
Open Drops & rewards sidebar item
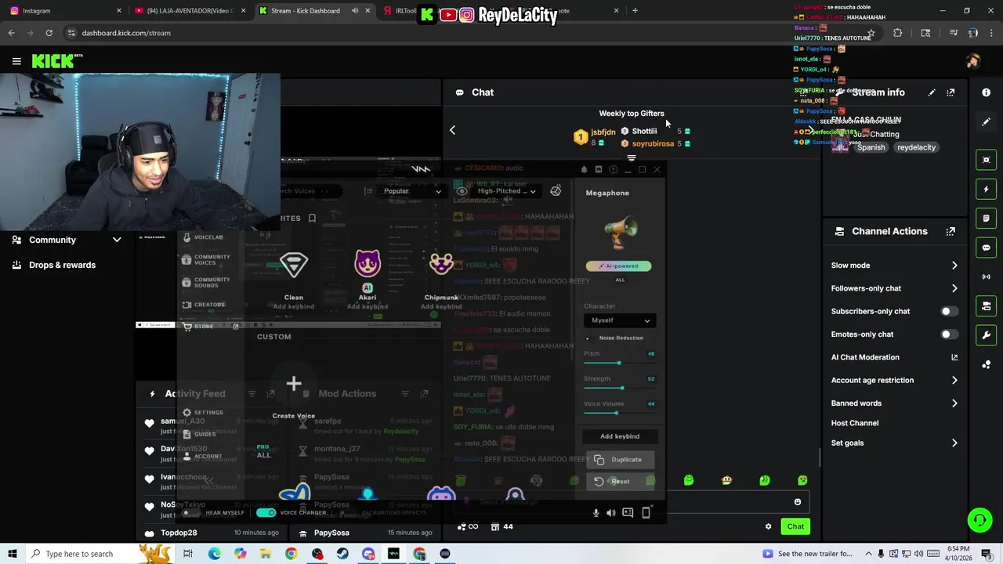click(62, 265)
